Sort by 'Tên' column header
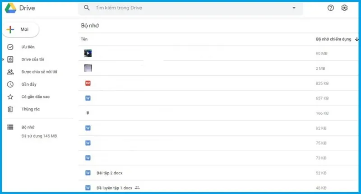 (84, 39)
